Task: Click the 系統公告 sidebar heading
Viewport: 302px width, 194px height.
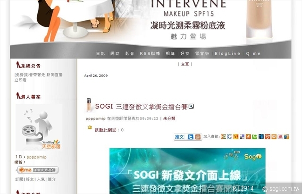Action: click(28, 65)
